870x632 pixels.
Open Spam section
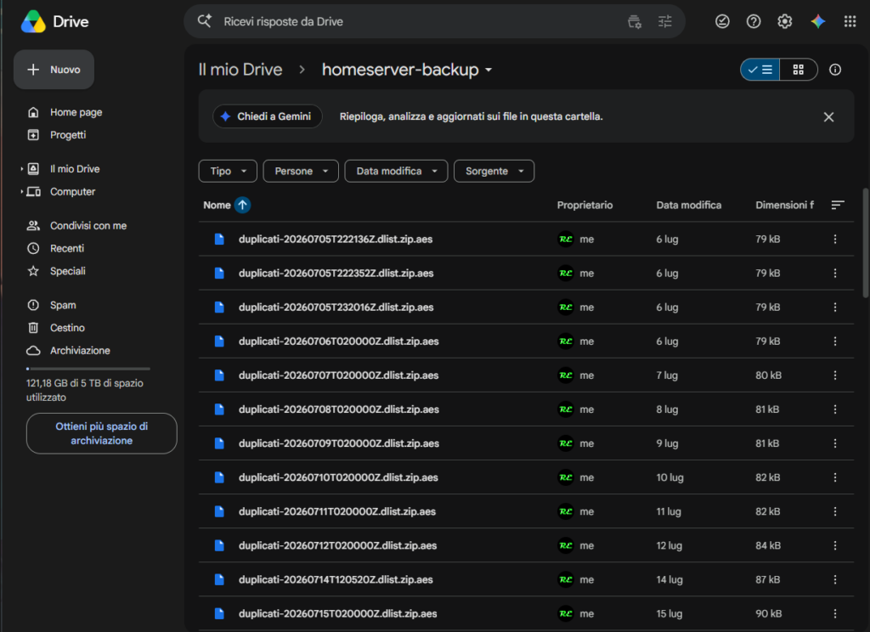(63, 305)
